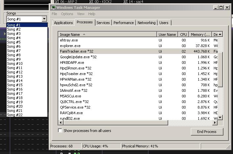This screenshot has height=154, width=233.
Task: Check 'Show processes from all users'
Action: tap(60, 131)
